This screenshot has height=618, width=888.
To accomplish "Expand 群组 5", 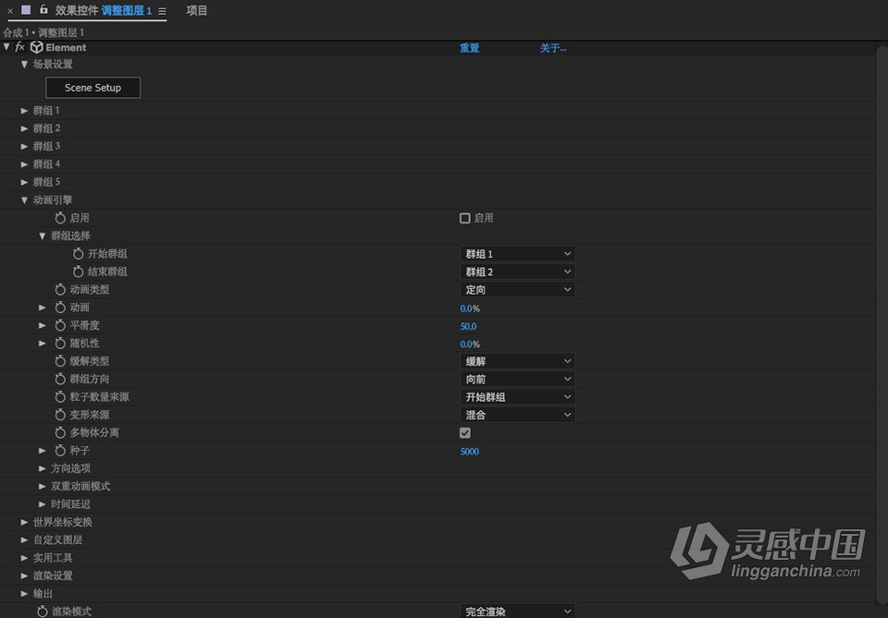I will pos(24,182).
